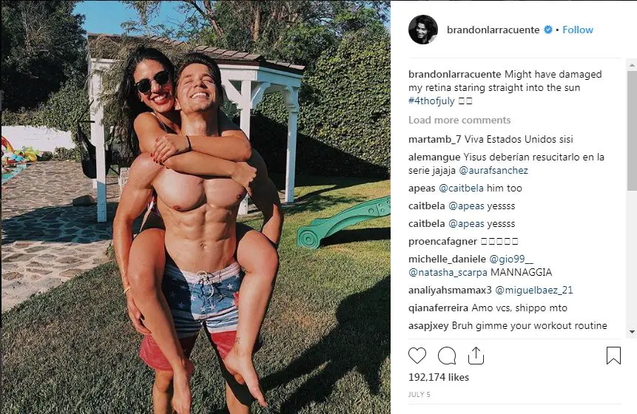Open the @miguelbaez_21 mention

[x=534, y=291]
